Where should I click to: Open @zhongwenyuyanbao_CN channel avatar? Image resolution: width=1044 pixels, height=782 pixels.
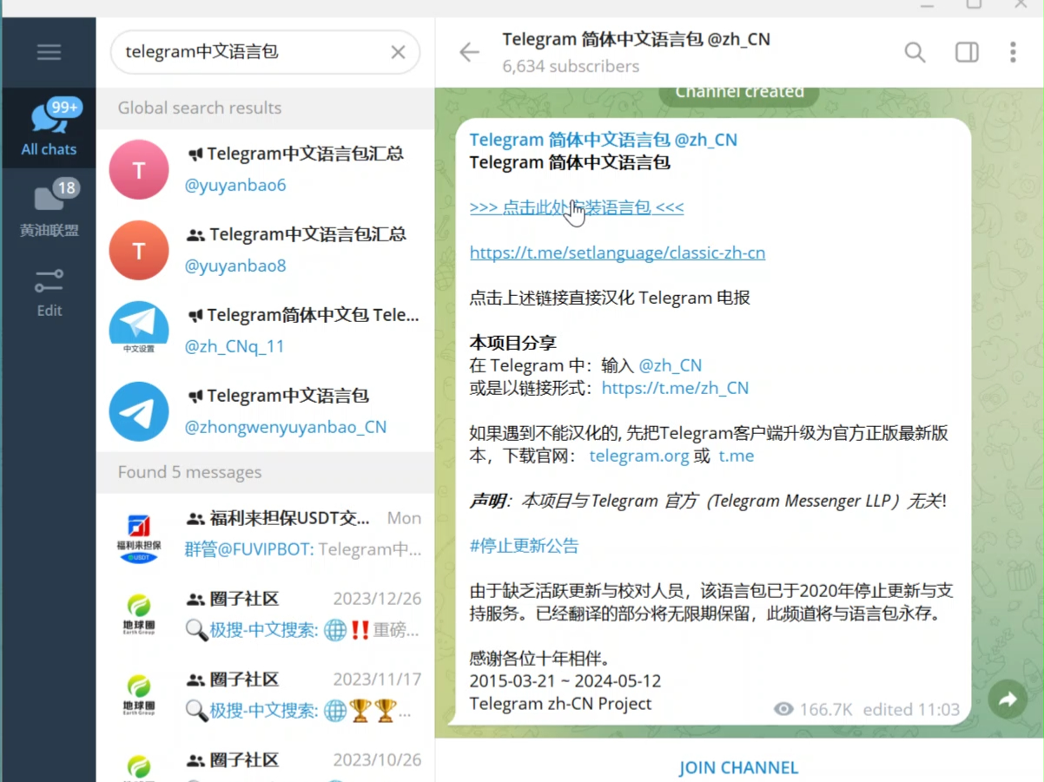click(x=139, y=411)
